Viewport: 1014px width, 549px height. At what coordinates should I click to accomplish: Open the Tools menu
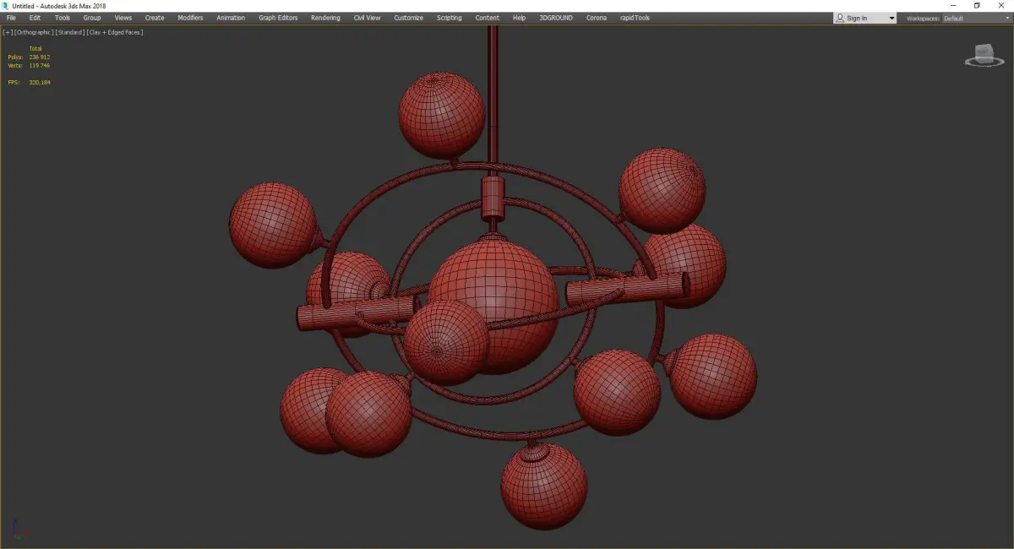tap(63, 18)
